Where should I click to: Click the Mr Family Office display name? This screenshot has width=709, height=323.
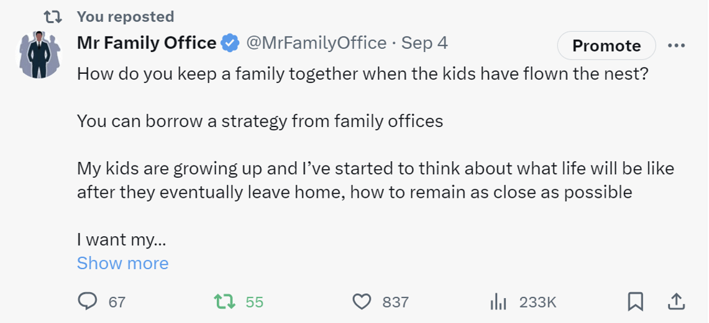147,43
